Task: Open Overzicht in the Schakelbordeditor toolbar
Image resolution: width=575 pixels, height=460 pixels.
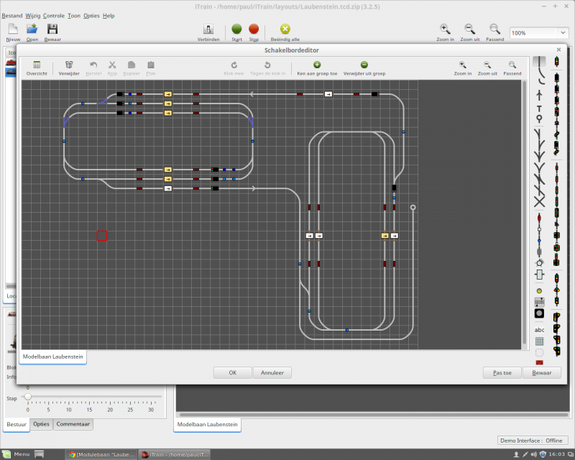Action: click(37, 68)
